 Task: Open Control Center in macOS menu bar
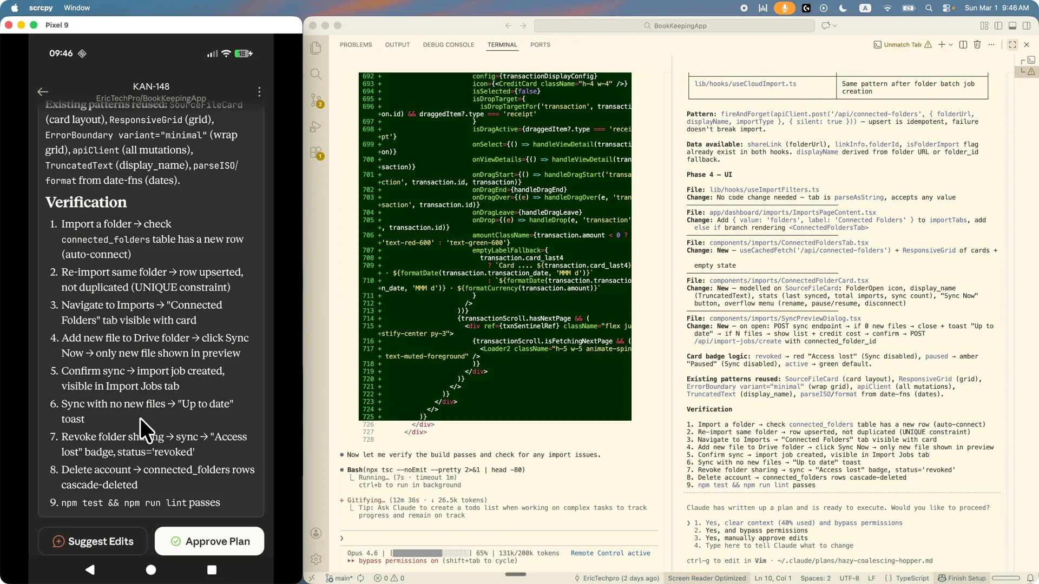coord(948,8)
